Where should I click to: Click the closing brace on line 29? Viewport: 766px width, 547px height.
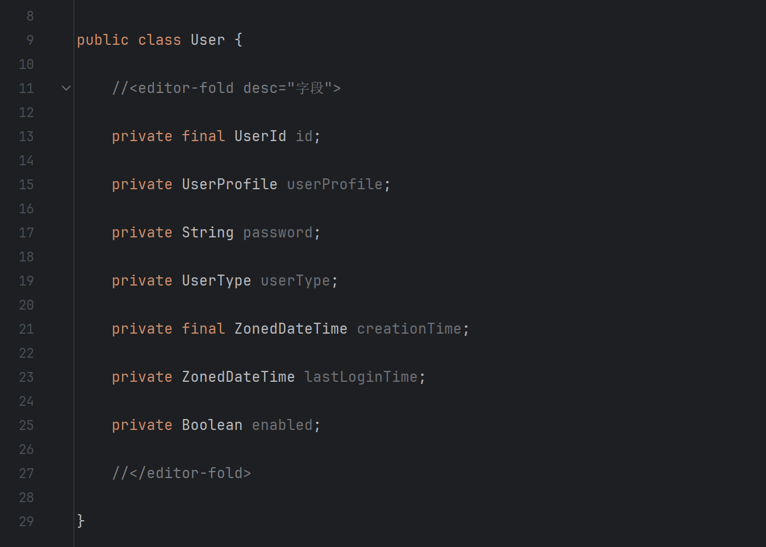[81, 521]
